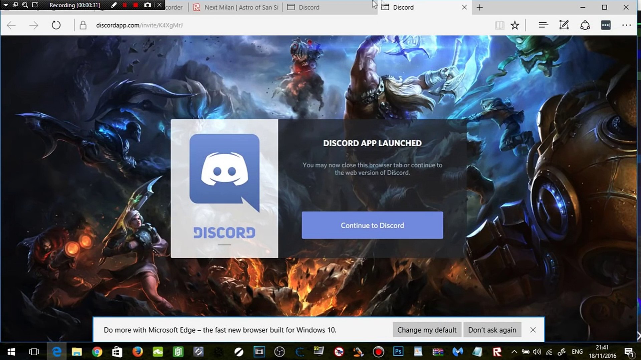Select Change my default browser option
The image size is (641, 360).
click(427, 329)
